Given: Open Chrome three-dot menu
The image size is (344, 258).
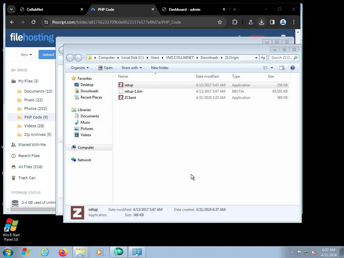Looking at the screenshot, I should pyautogui.click(x=294, y=22).
